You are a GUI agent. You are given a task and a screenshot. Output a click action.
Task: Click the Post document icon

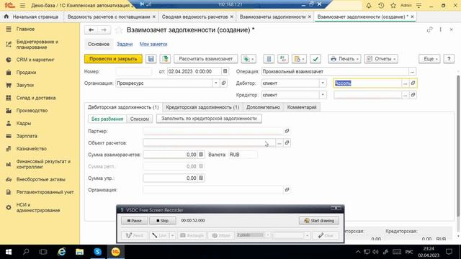165,59
